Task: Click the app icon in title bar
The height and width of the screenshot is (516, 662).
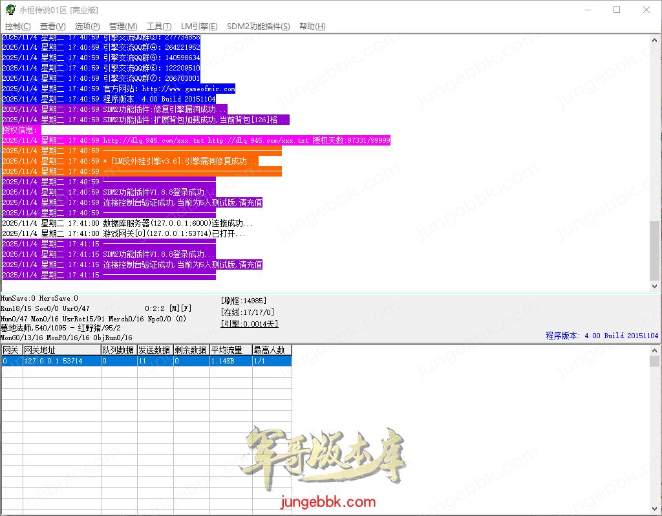Action: [x=10, y=10]
